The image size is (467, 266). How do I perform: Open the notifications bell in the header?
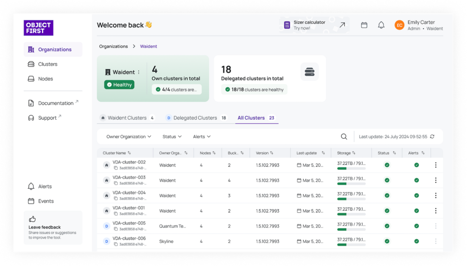(x=381, y=25)
